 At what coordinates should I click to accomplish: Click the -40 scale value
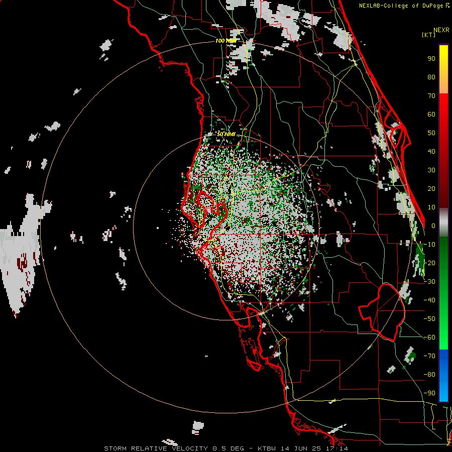click(429, 300)
